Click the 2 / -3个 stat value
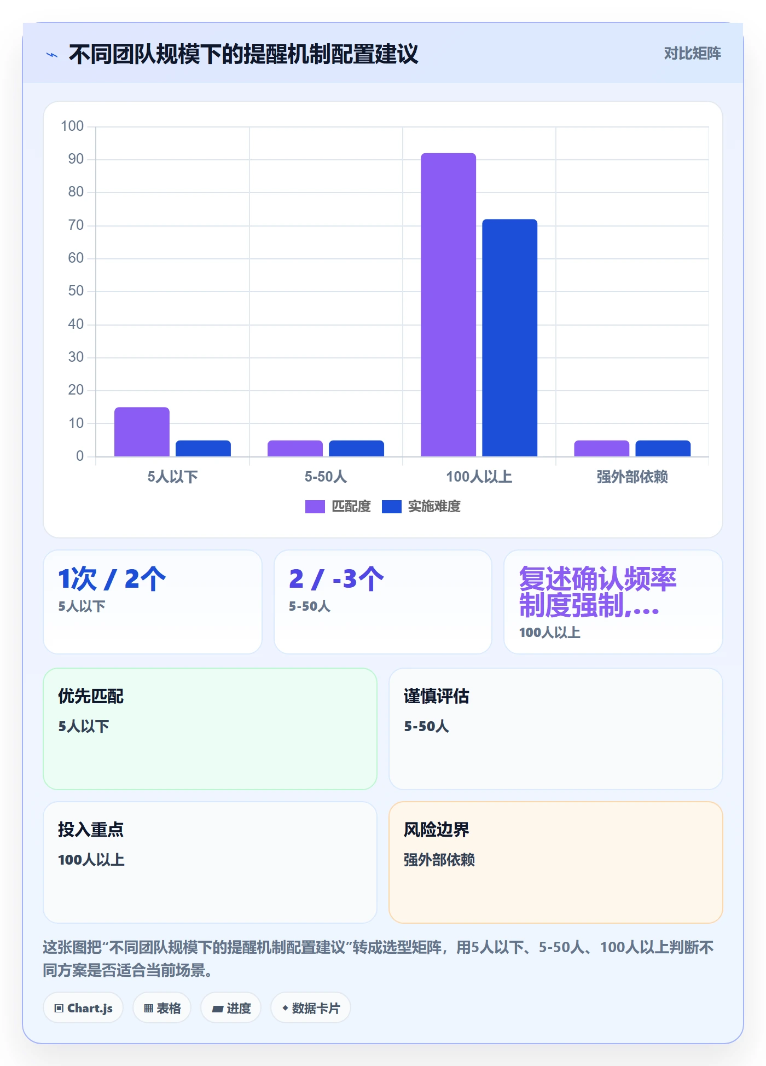This screenshot has height=1066, width=766. [x=336, y=579]
